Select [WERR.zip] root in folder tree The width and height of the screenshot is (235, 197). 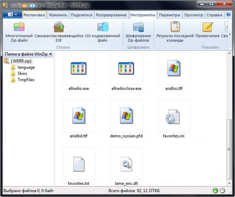(21, 61)
